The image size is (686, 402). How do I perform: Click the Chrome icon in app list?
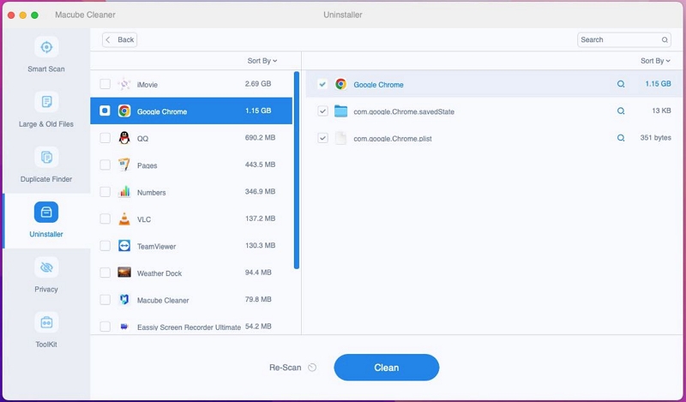[124, 111]
